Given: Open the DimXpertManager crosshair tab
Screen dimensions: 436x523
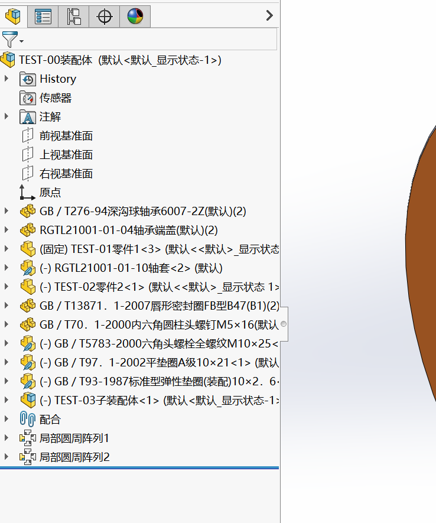Looking at the screenshot, I should click(105, 17).
